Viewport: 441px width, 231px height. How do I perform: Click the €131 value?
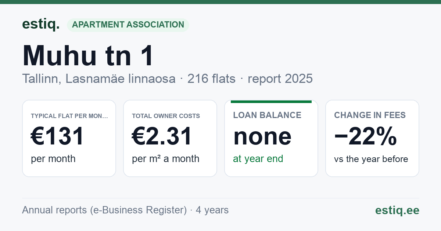coord(58,136)
